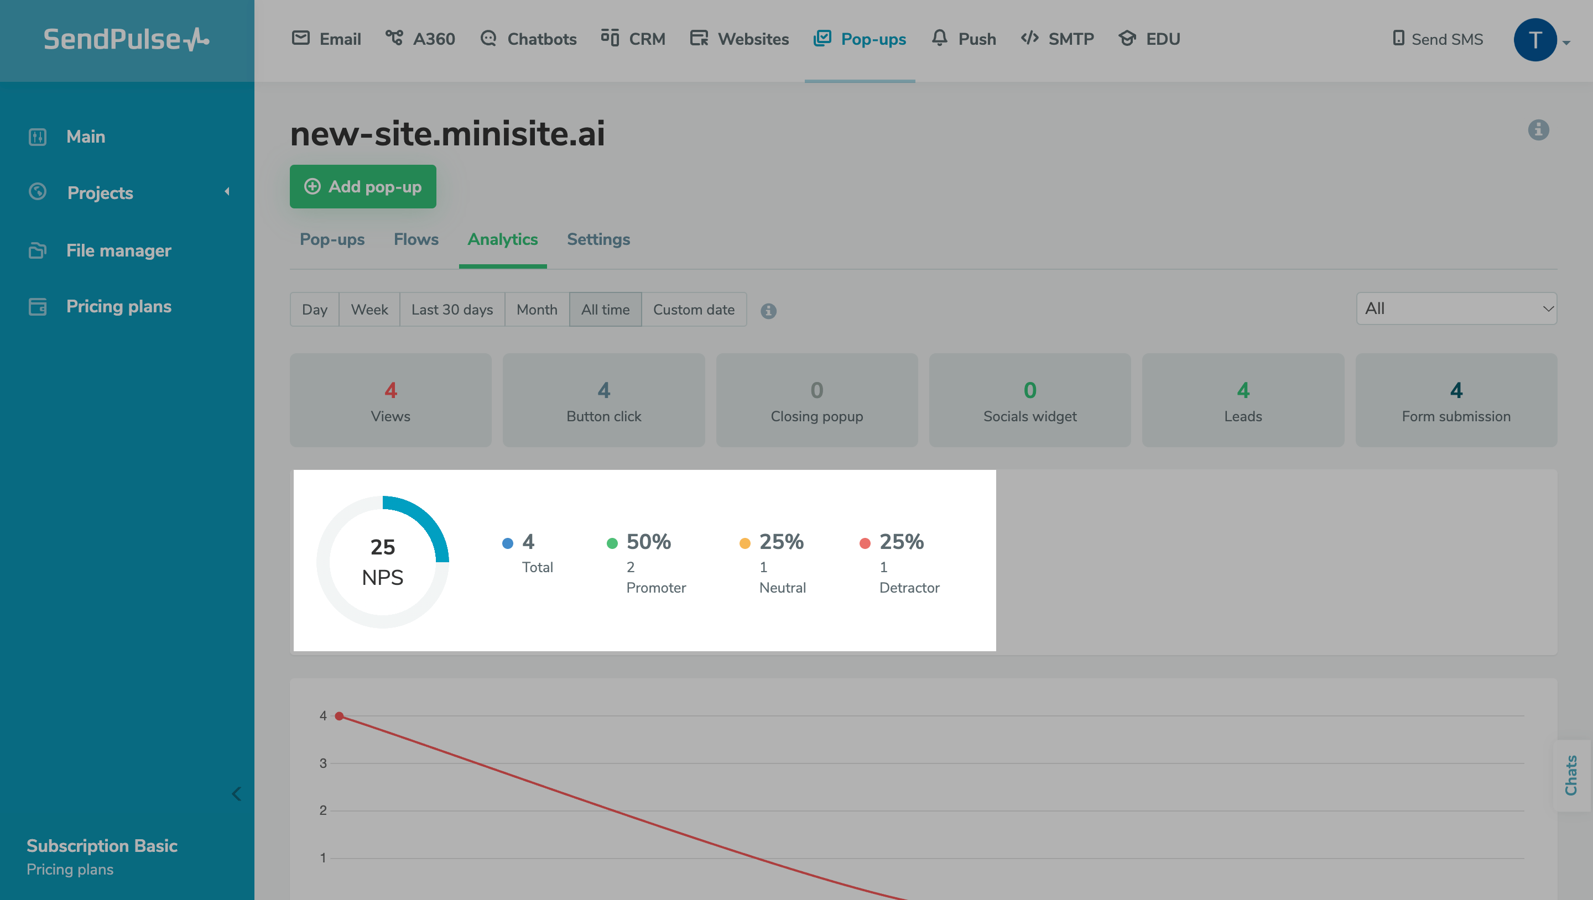The height and width of the screenshot is (900, 1593).
Task: Click the green Promoter legend dot
Action: (612, 543)
